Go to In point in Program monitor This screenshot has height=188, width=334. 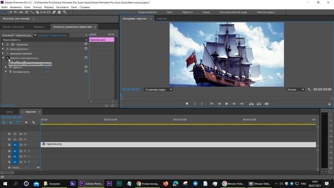211,104
